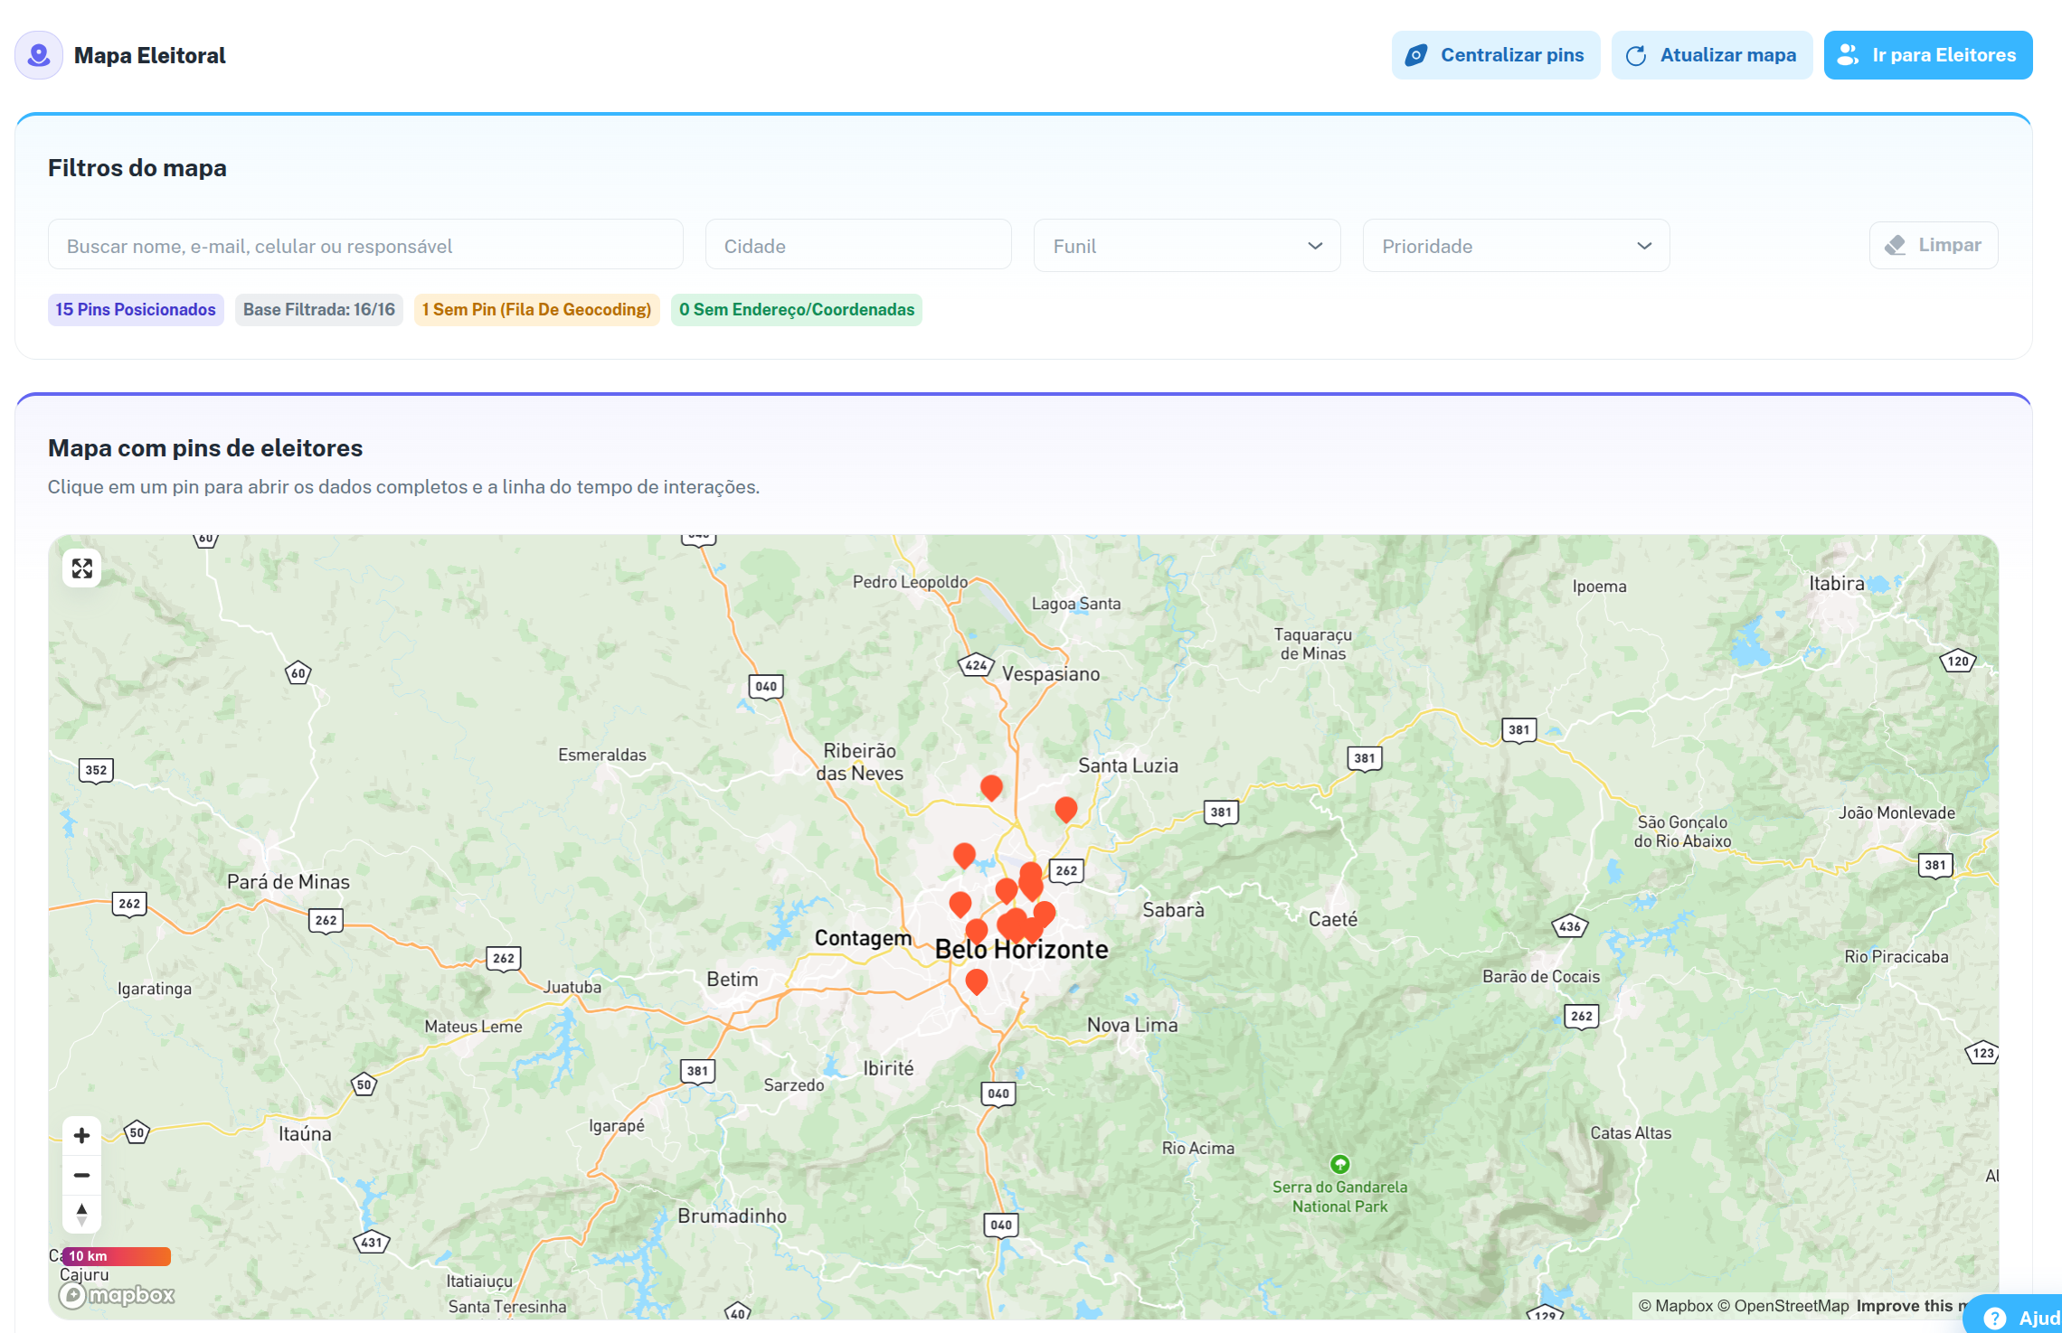Click the 15 Pins Posicionados badge
The image size is (2062, 1333).
(135, 309)
